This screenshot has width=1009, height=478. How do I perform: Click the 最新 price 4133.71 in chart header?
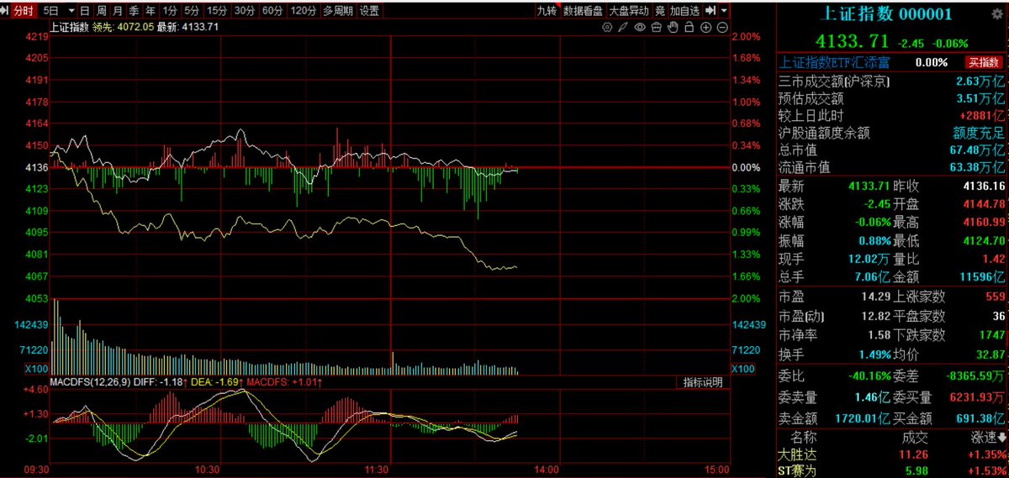(x=200, y=27)
